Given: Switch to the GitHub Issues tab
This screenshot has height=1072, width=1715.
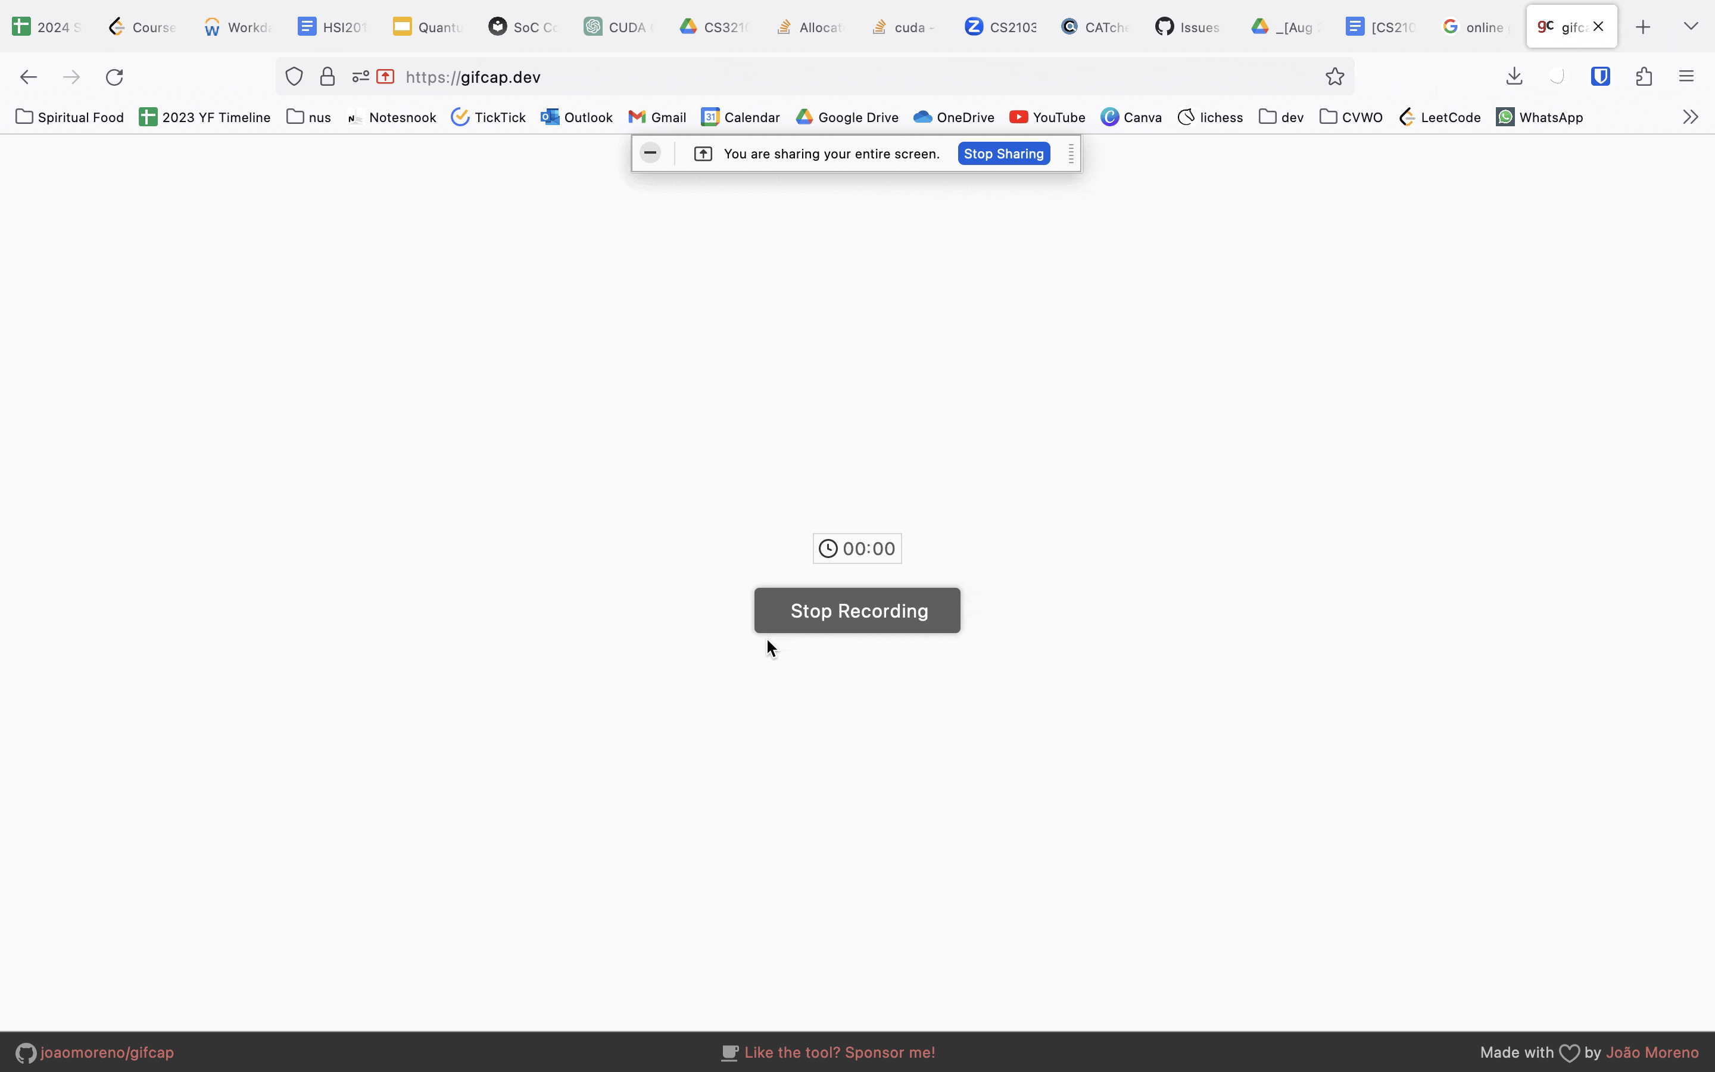Looking at the screenshot, I should [1188, 27].
